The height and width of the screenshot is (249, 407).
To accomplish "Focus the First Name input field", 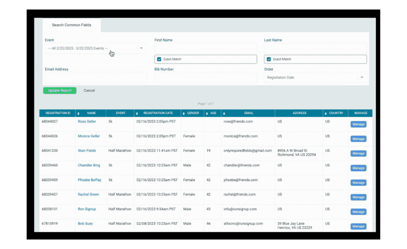I will [x=206, y=48].
